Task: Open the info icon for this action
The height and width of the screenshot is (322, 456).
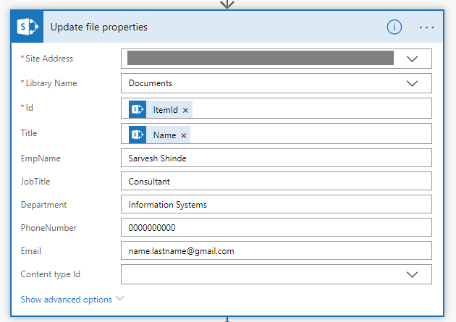Action: click(394, 27)
